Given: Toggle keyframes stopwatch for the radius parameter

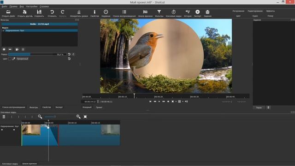Looking at the screenshot, I should 73,54.
